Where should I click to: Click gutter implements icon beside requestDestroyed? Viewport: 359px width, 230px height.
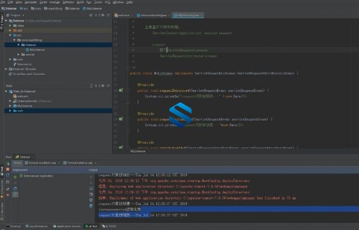pyautogui.click(x=120, y=90)
